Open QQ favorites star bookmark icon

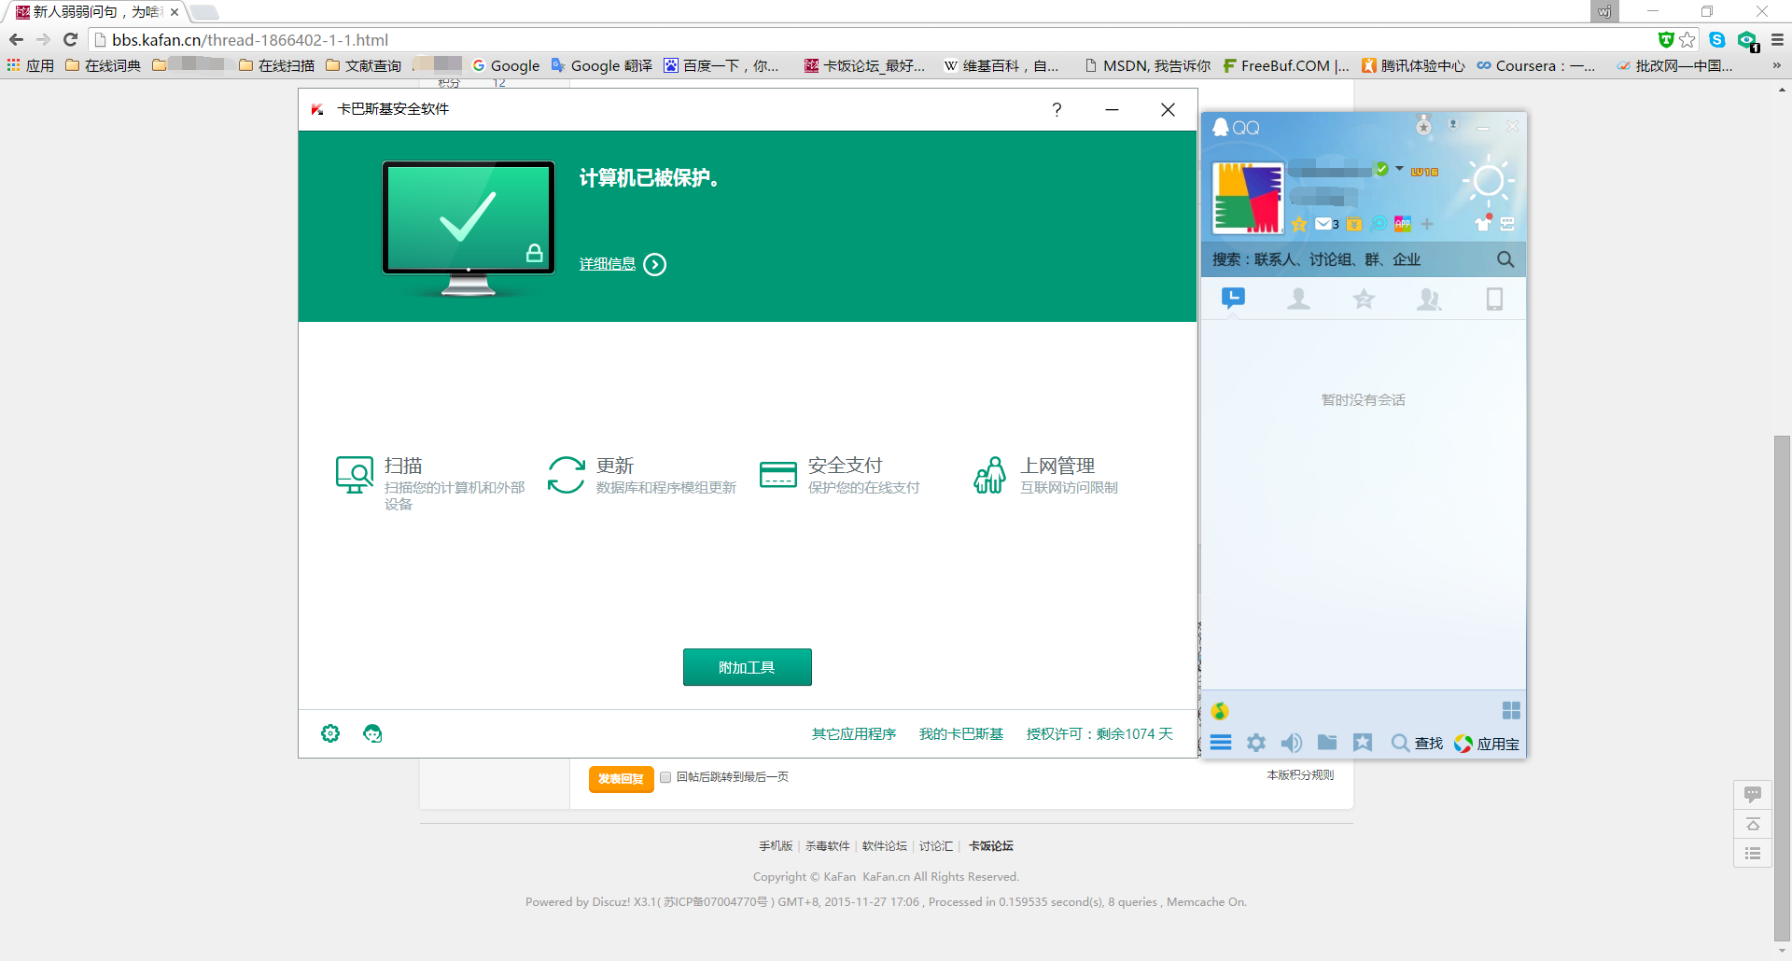(x=1363, y=743)
